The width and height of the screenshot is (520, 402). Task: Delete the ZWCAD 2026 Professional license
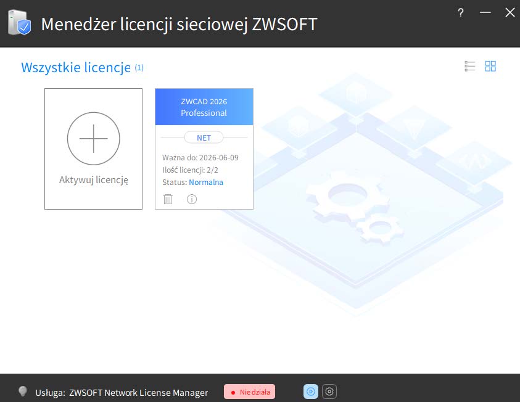pyautogui.click(x=168, y=199)
